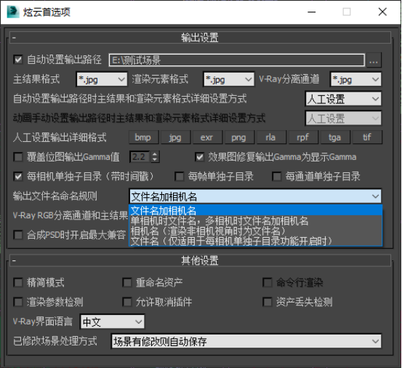Viewport: 402px width, 368px height.
Task: Enable 覆盖位图输出Gamma值 checkbox
Action: coord(18,156)
